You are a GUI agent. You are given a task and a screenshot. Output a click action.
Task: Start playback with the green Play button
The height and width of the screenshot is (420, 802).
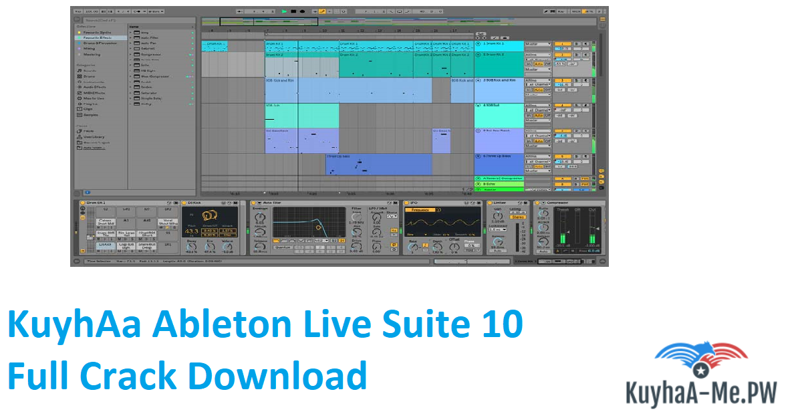click(x=284, y=11)
